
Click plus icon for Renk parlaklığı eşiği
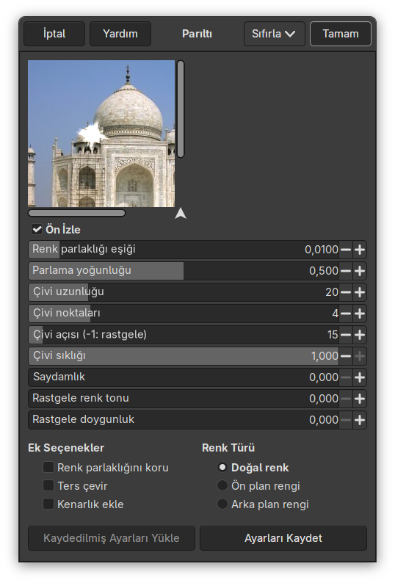(x=359, y=250)
